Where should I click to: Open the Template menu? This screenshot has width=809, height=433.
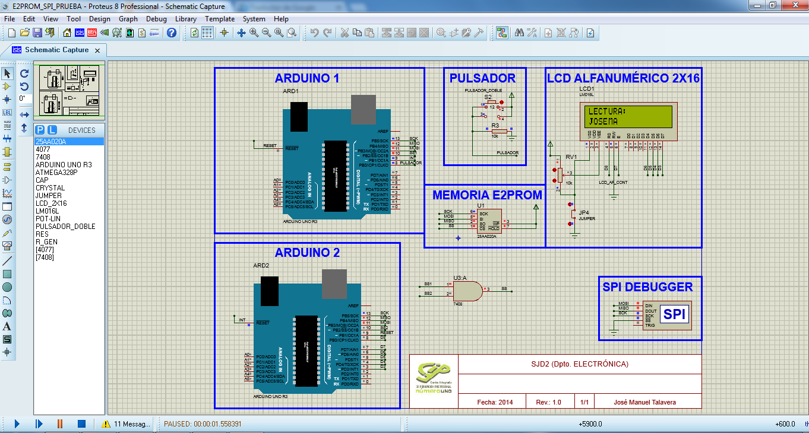tap(220, 19)
